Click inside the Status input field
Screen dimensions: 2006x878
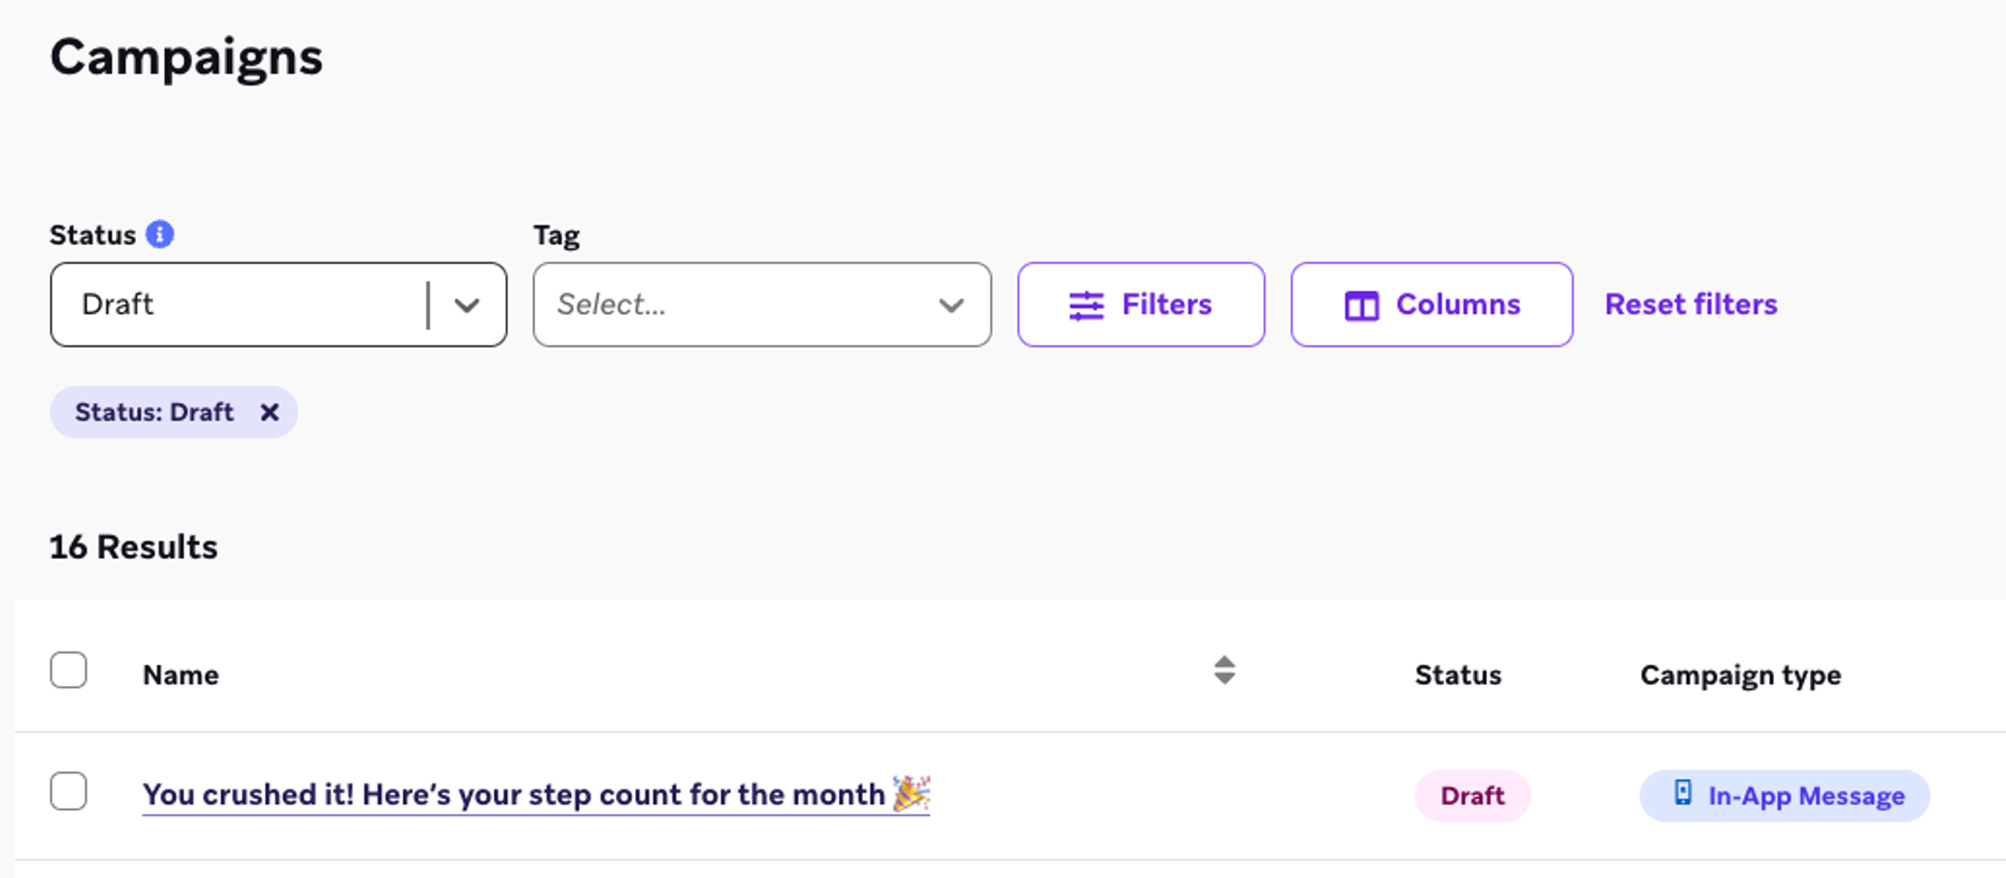pyautogui.click(x=234, y=305)
